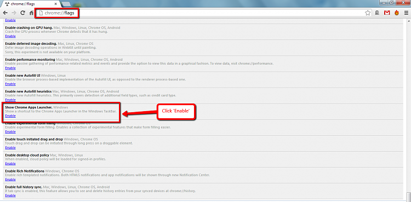Enable desktop cloud policy flag
Image resolution: width=411 pixels, height=202 pixels.
pyautogui.click(x=10, y=164)
